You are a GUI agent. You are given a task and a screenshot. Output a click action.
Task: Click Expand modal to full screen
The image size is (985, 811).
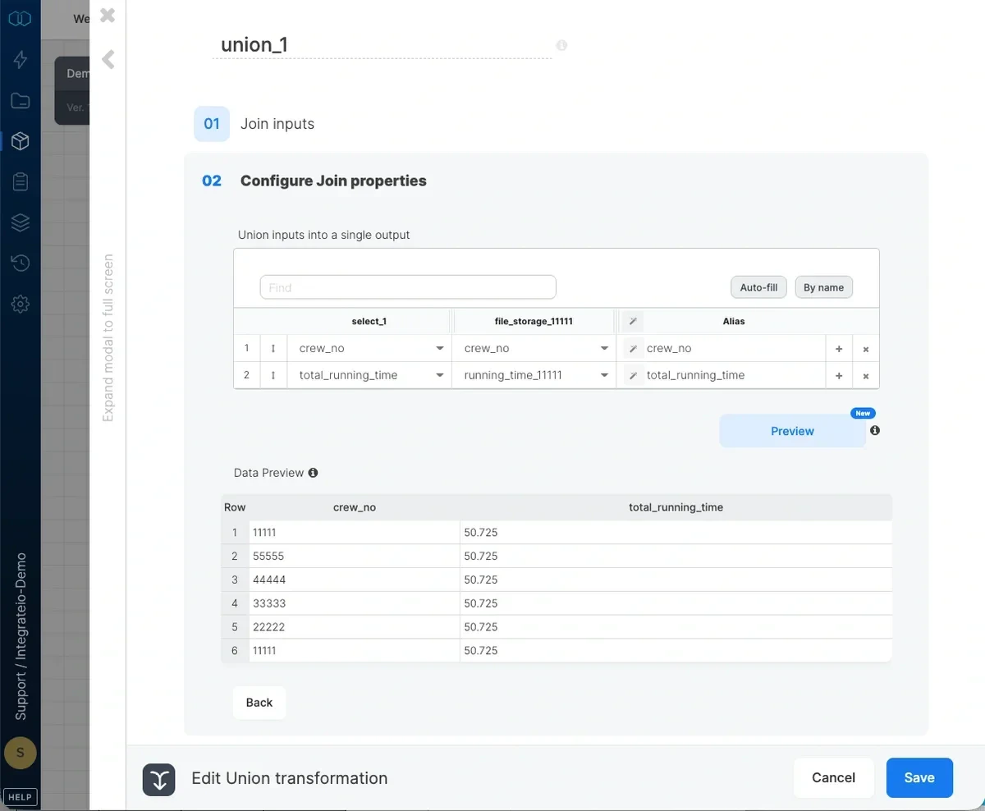[x=108, y=338]
